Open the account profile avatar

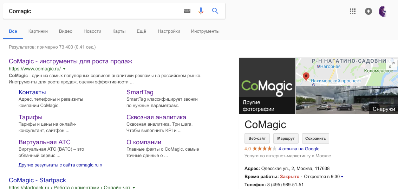tap(383, 12)
